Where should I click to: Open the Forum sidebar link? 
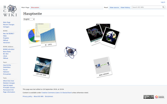[x=5, y=70]
